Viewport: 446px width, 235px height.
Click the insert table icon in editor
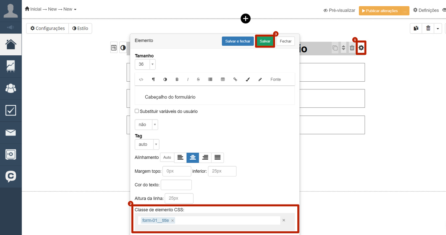coord(223,79)
